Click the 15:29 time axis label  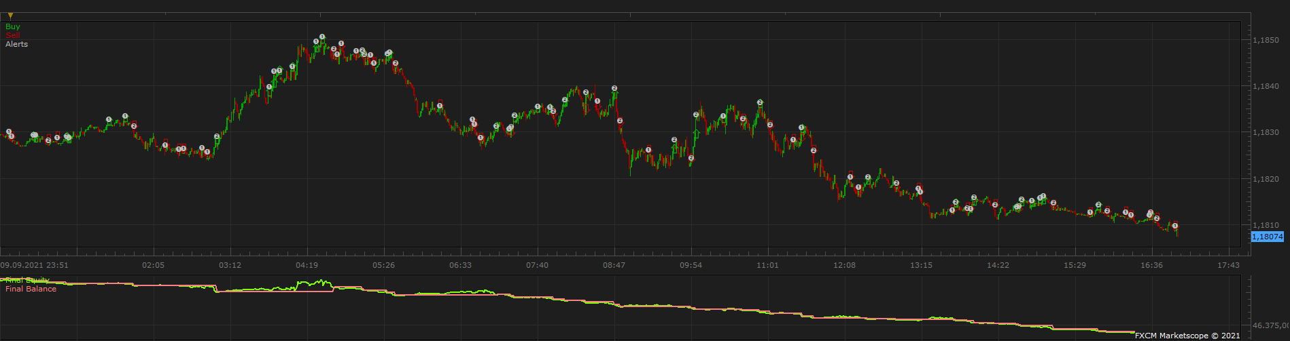(1075, 265)
